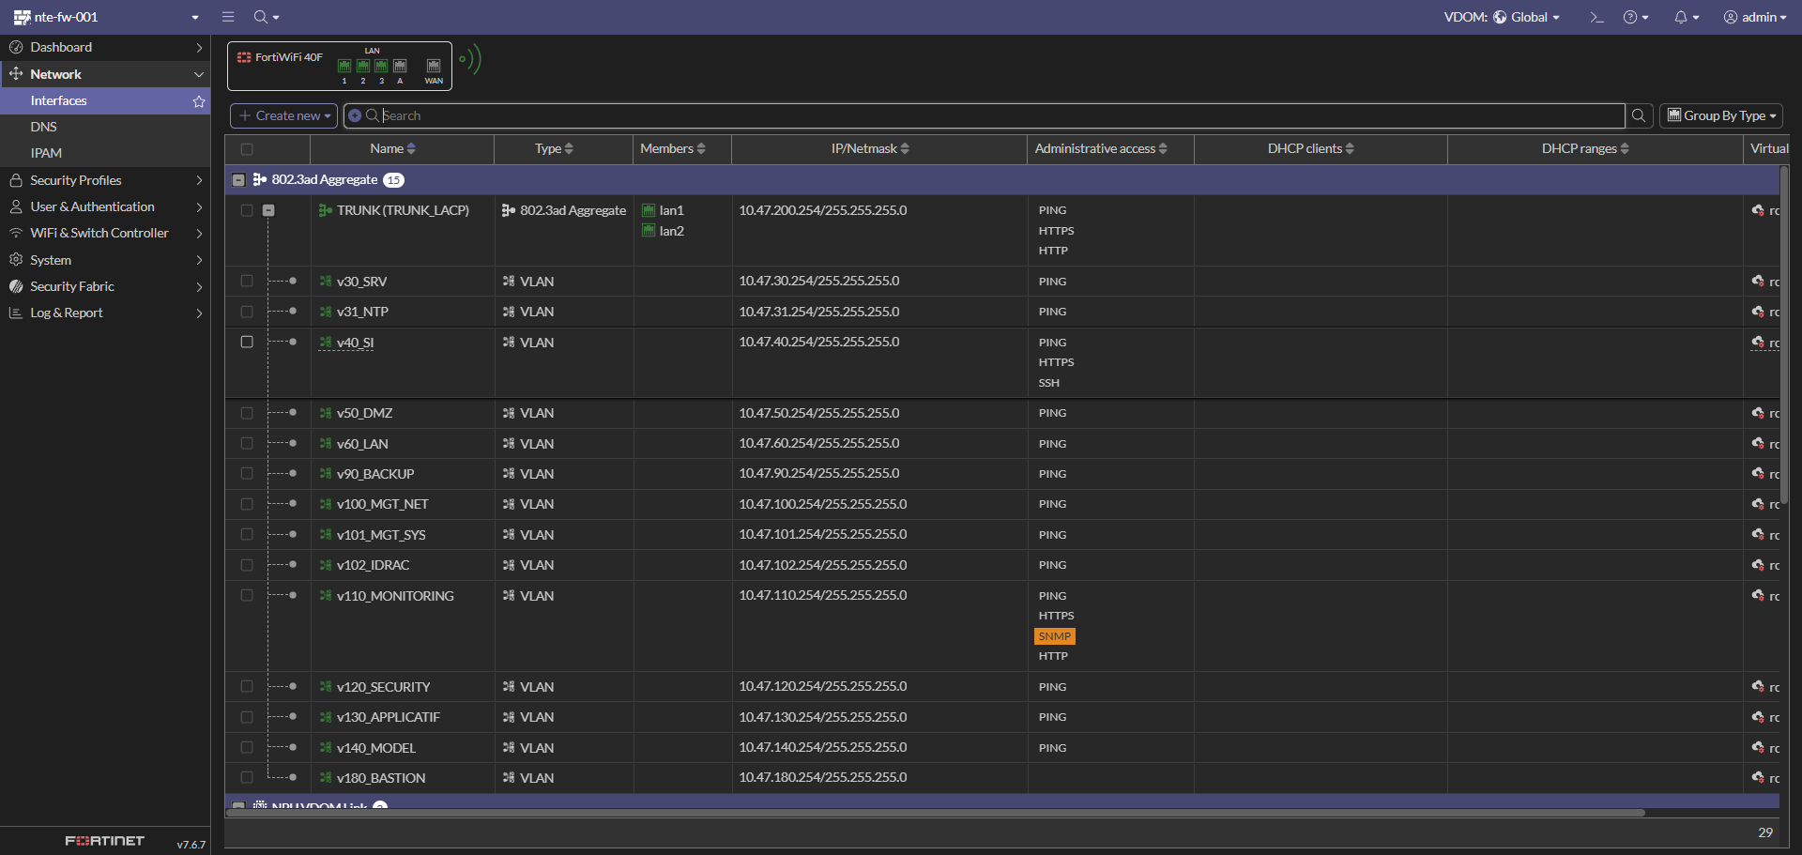This screenshot has height=855, width=1802.
Task: Open the nte-fw-001 device dropdown
Action: point(106,17)
